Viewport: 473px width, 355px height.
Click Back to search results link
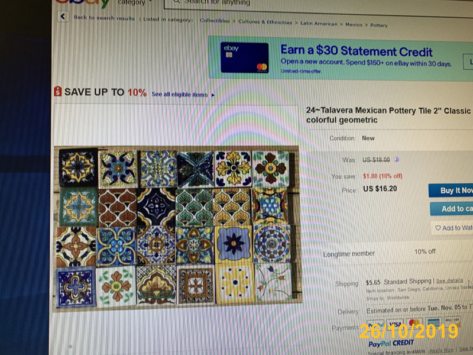[x=105, y=18]
